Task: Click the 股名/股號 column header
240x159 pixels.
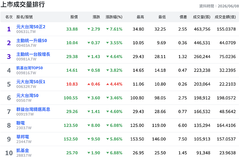Action: click(x=25, y=17)
